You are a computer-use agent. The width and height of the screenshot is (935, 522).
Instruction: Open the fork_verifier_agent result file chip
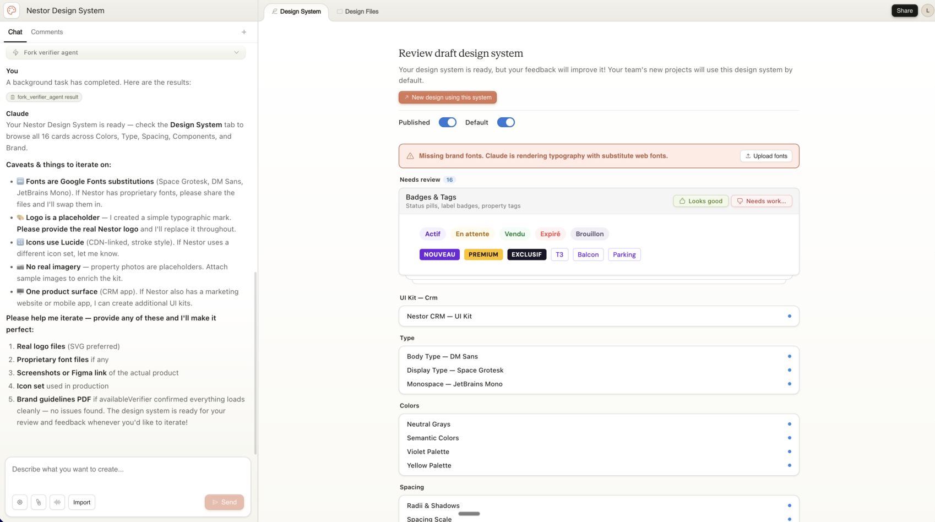[44, 97]
